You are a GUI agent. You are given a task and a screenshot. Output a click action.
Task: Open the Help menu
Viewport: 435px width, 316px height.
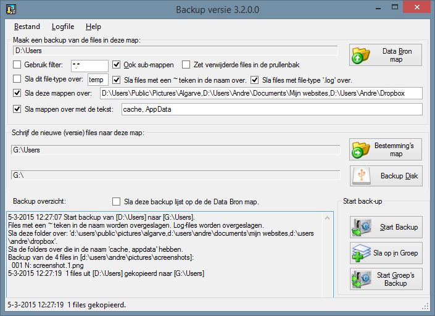click(93, 27)
